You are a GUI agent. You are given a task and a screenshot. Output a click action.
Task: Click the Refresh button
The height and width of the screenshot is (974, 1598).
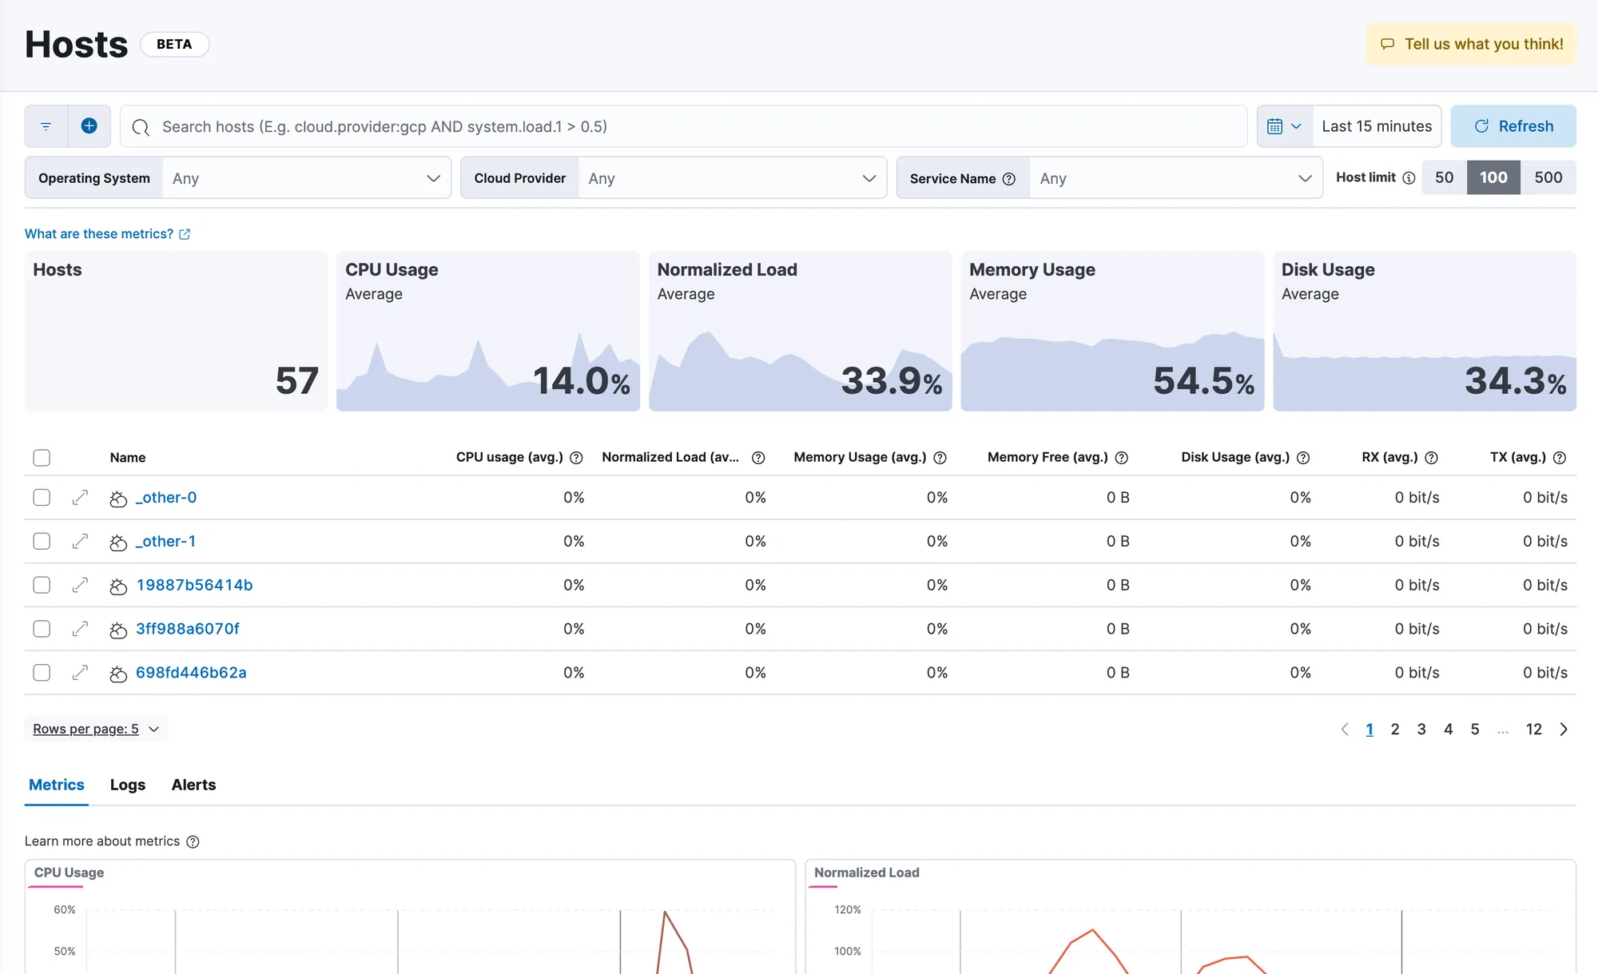tap(1513, 126)
